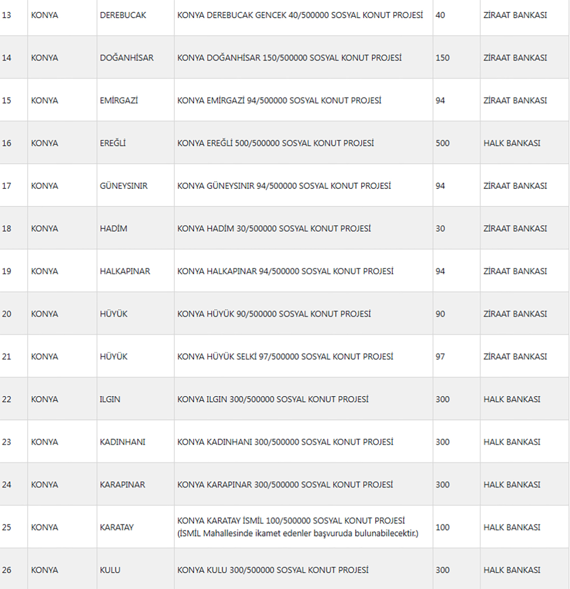The image size is (570, 589).
Task: Click the HÜYÜK SELKİ 97/500000 project
Action: click(285, 357)
